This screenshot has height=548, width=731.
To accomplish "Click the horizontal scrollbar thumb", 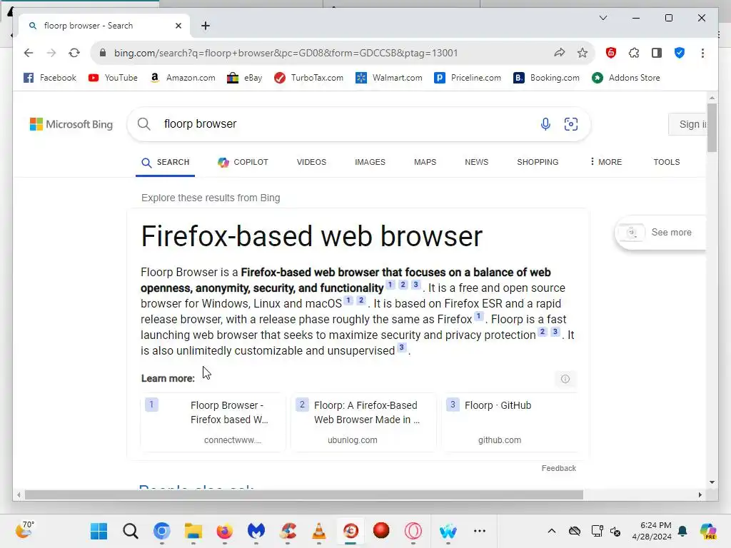I will tap(304, 495).
